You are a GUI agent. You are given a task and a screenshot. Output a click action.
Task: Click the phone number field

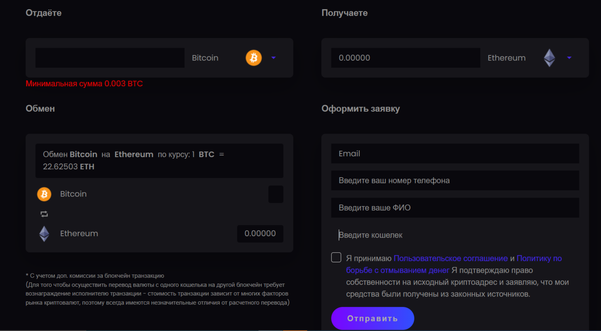tap(455, 180)
